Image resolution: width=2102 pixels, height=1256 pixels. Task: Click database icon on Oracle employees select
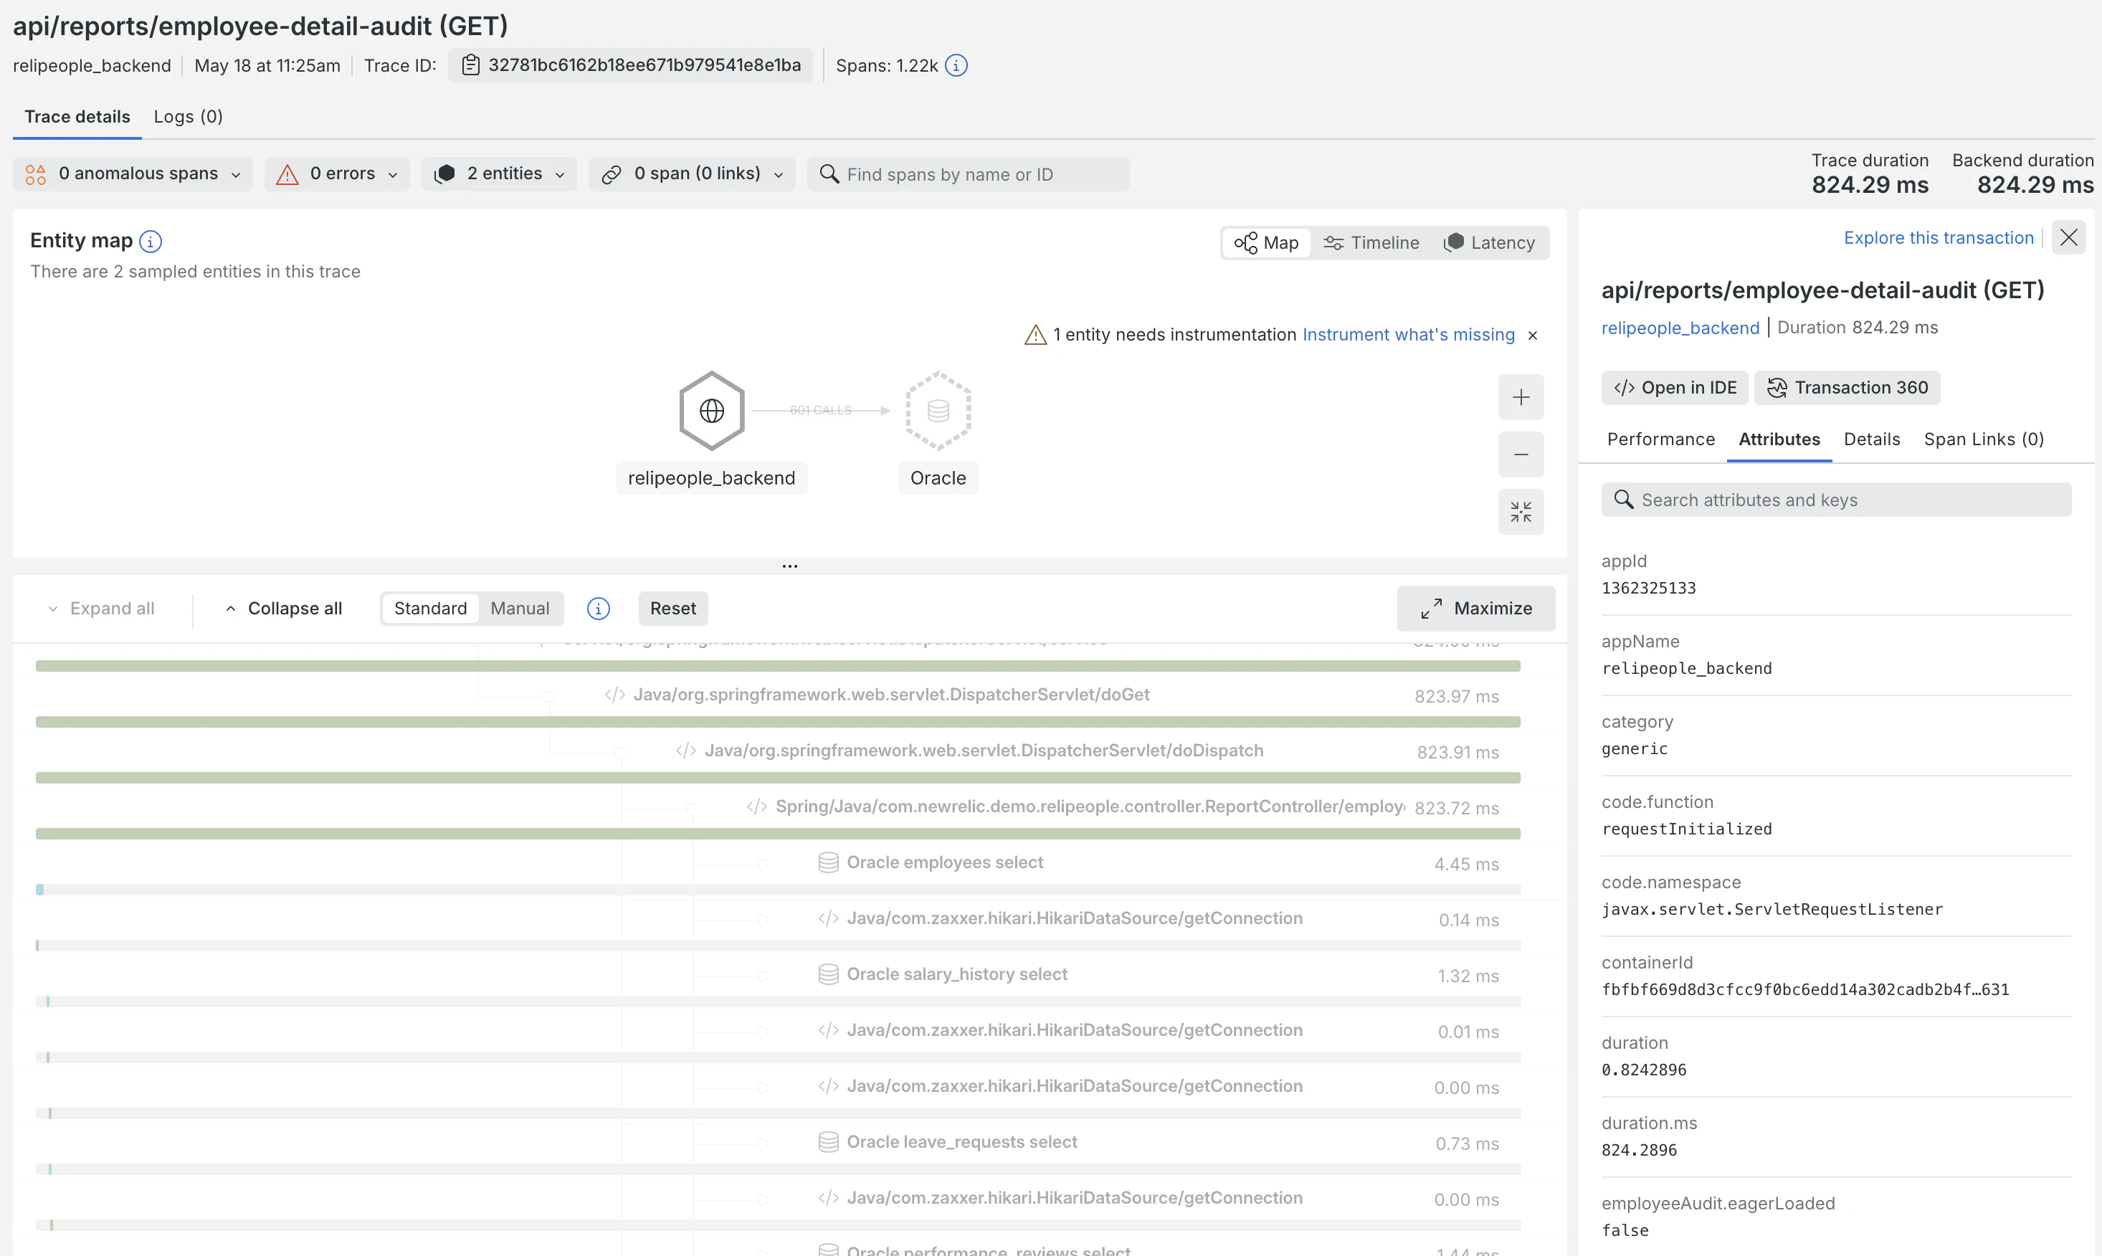click(829, 862)
